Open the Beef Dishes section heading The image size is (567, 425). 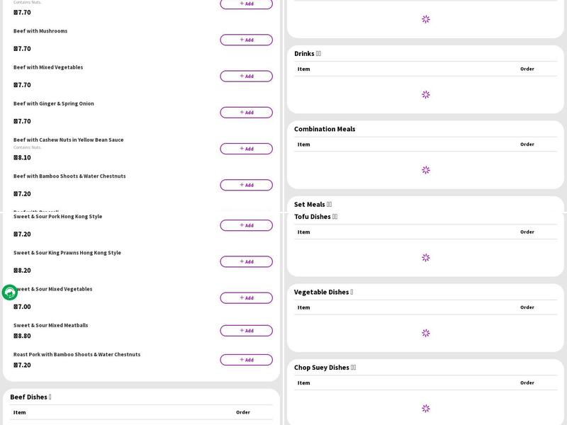point(30,397)
